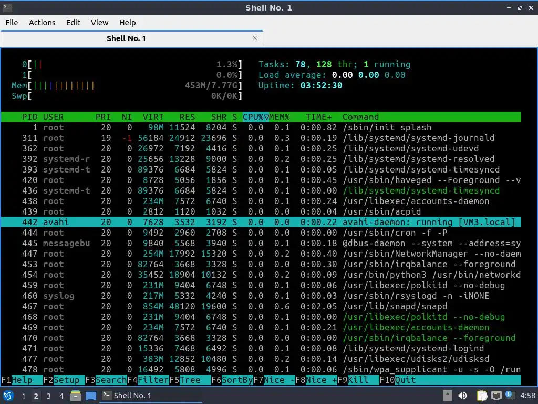
Task: Select the udisksd process row
Action: 261,359
